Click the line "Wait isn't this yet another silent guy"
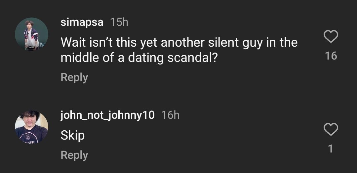Screen dimensions: 357x173 coord(179,42)
